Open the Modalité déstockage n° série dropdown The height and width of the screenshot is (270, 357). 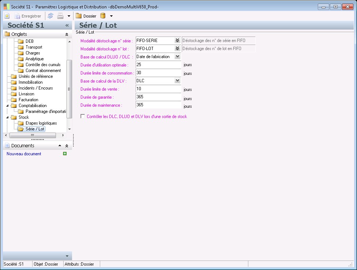tap(177, 41)
